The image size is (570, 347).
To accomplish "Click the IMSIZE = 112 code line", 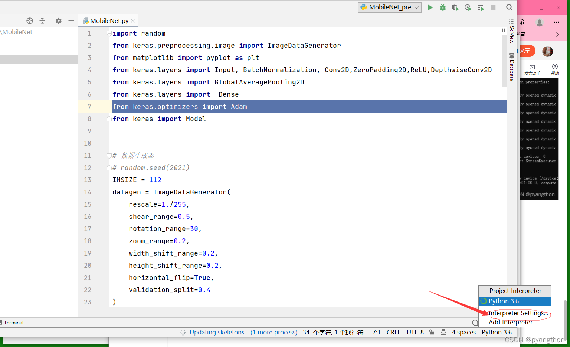I will tap(137, 180).
